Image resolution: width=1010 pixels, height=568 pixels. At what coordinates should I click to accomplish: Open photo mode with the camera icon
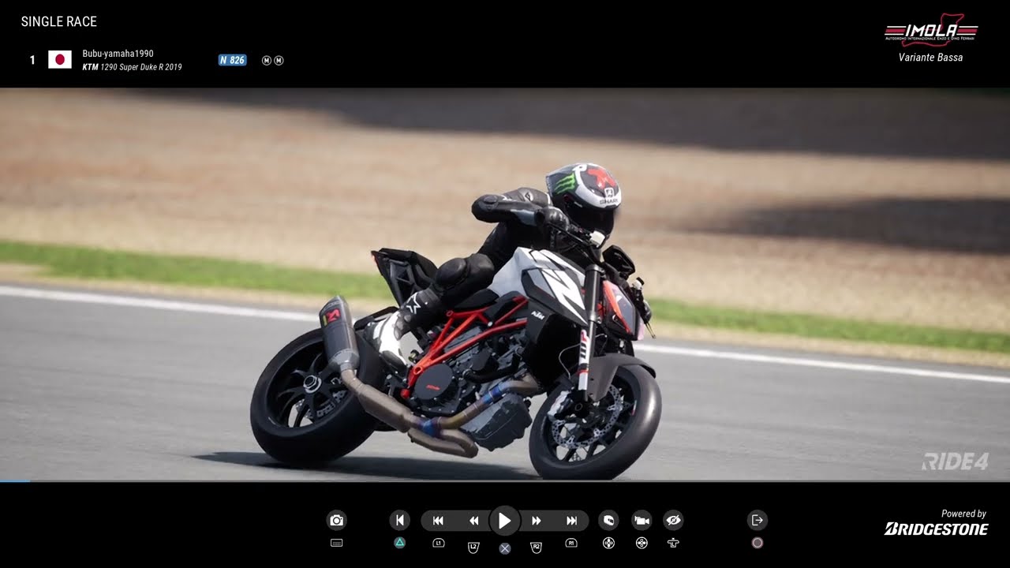(337, 520)
